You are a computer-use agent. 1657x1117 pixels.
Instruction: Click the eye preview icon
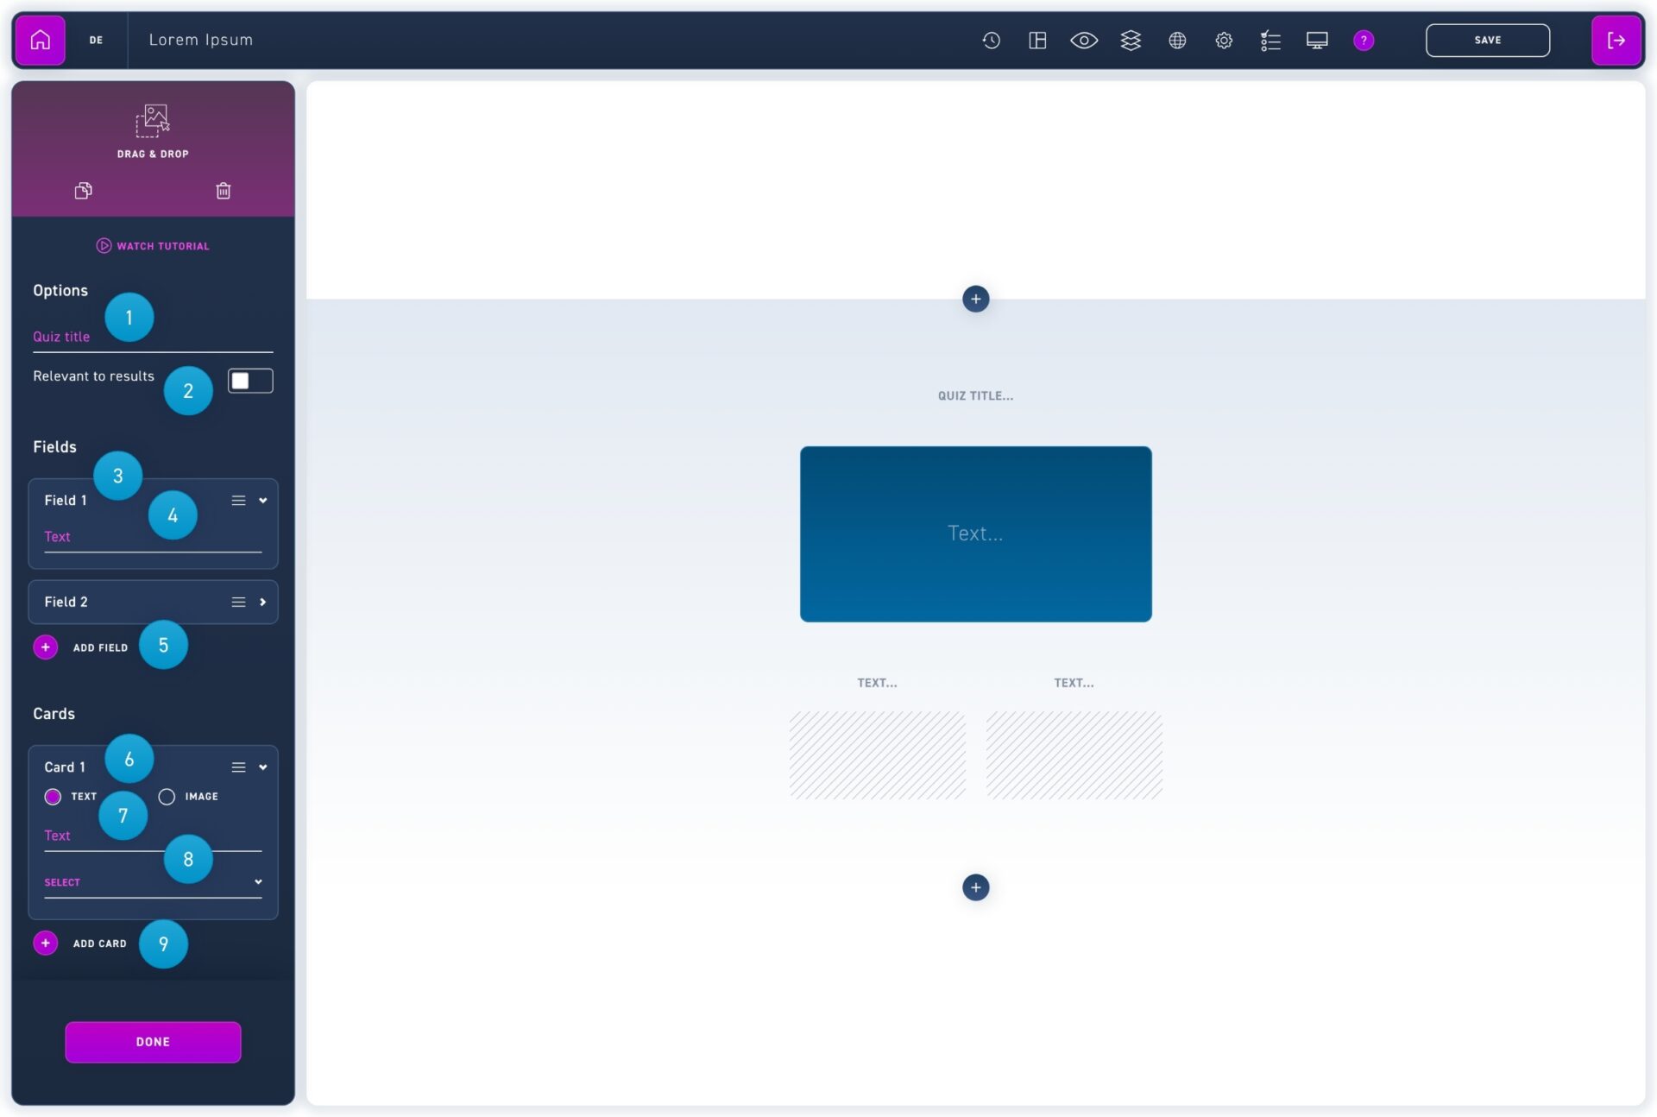1084,40
